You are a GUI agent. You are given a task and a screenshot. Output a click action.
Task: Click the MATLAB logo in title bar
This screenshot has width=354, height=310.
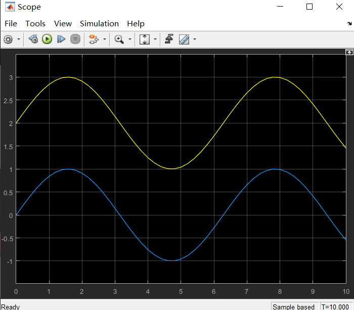[x=10, y=7]
